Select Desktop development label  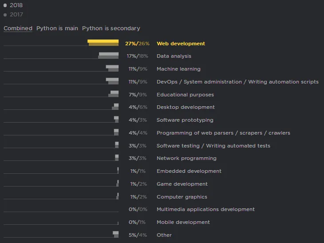point(186,107)
